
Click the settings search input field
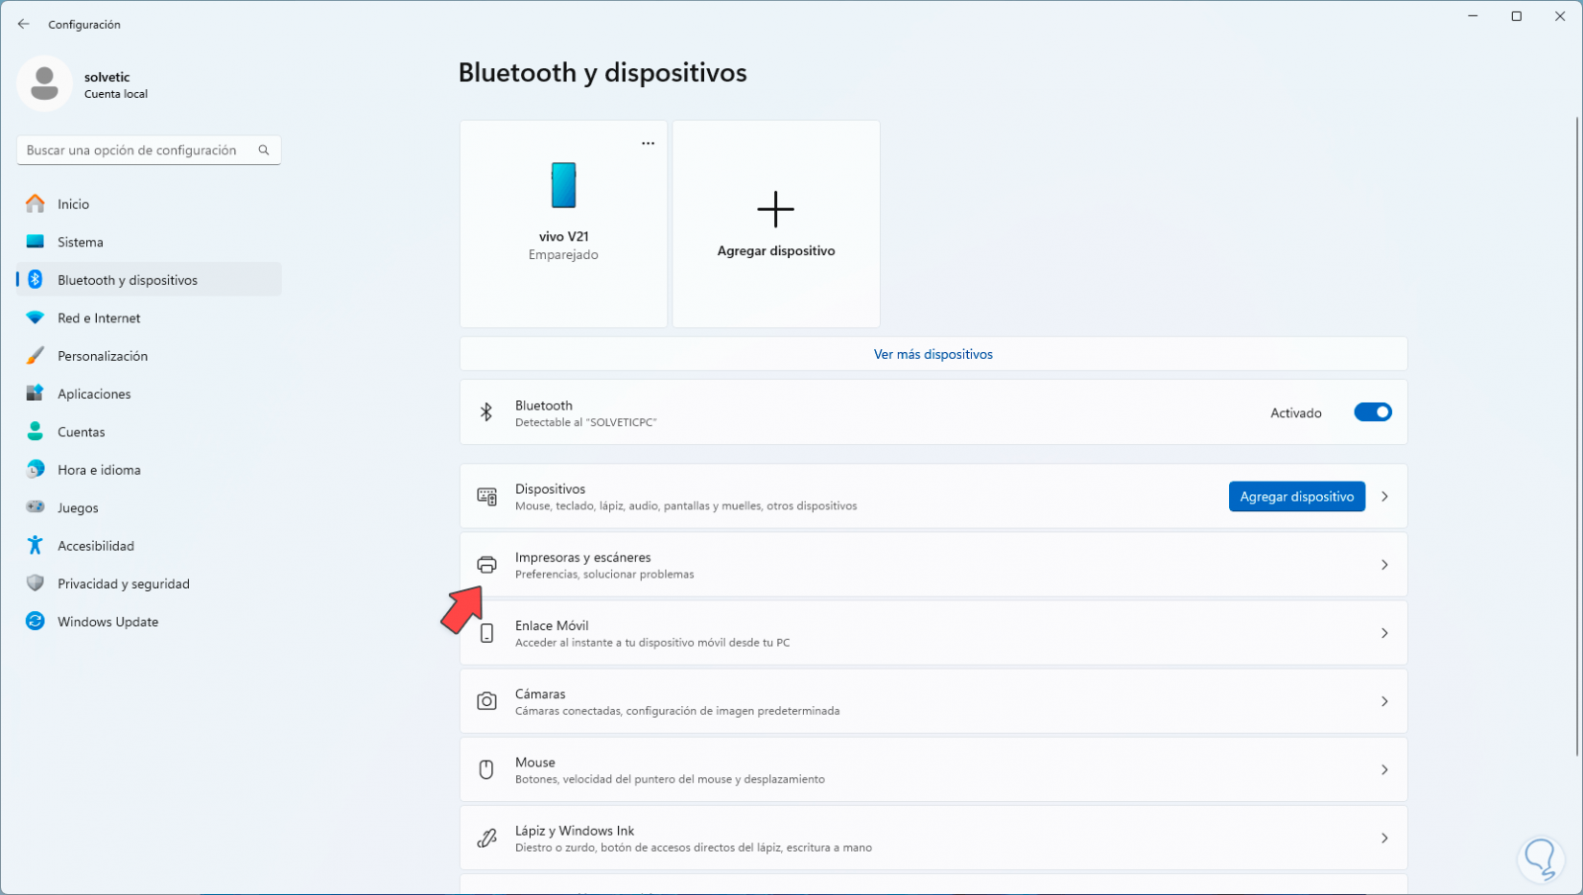coord(134,151)
